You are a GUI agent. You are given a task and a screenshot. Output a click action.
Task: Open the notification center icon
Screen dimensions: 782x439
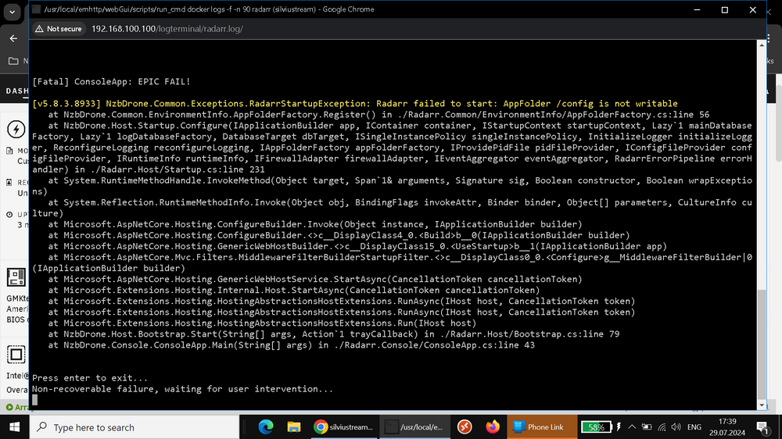pos(762,427)
